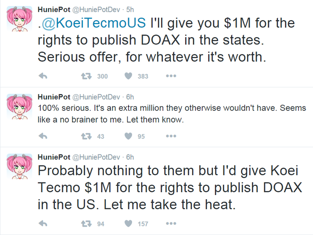Click the avatar on the top tweet
This screenshot has height=235, width=313.
[x=19, y=19]
